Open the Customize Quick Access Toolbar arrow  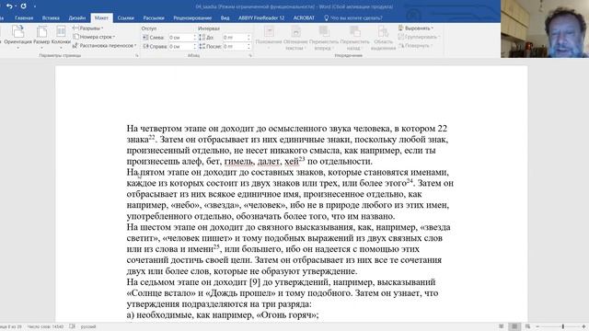coord(35,6)
